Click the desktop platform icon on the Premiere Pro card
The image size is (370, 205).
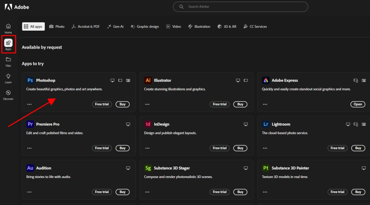(x=128, y=124)
